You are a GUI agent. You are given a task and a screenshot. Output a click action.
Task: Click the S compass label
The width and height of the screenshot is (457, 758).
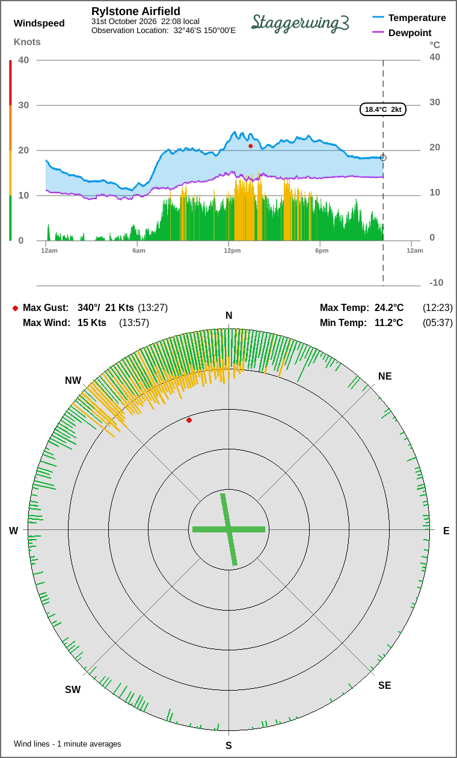228,746
